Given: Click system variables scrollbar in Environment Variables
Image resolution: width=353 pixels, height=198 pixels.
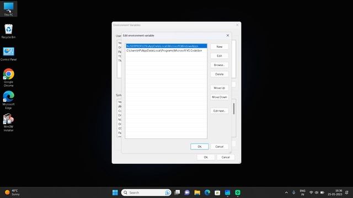Looking at the screenshot, I should [x=234, y=109].
